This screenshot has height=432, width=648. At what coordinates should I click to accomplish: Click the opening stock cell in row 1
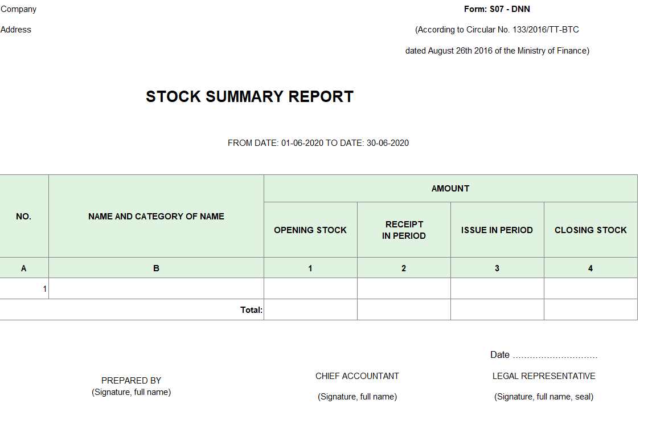click(310, 288)
